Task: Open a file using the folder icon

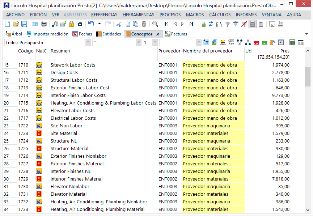Action: (16, 24)
